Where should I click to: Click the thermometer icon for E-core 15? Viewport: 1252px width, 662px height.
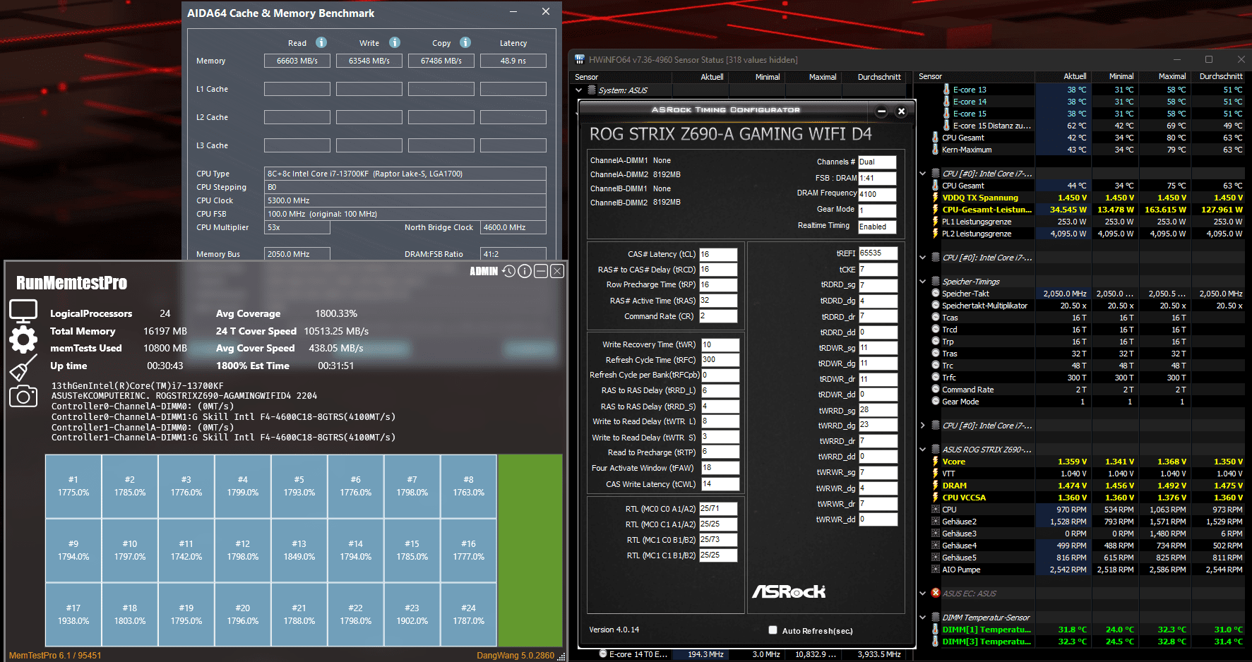click(x=946, y=114)
